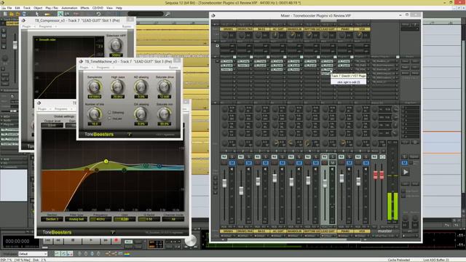Toggle LEAD GUIT plugins enable box in Mixer
This screenshot has height=262, width=466.
click(x=335, y=57)
